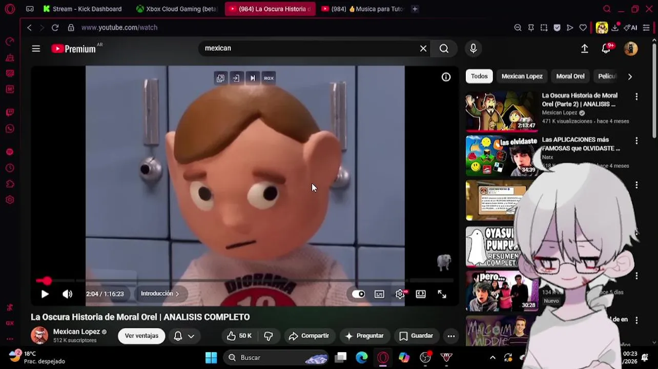
Task: Open more actions three-dot button under video
Action: pos(451,336)
